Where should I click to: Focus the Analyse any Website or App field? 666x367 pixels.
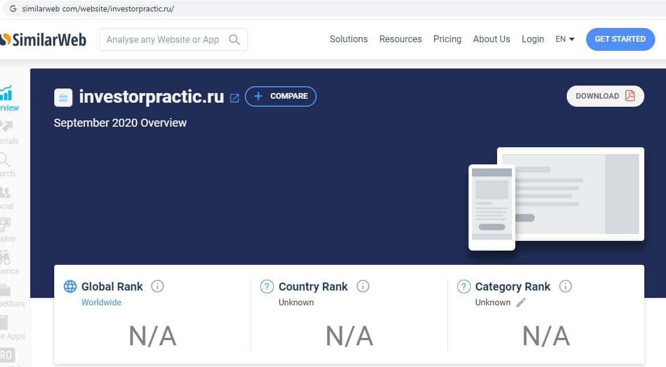point(163,39)
